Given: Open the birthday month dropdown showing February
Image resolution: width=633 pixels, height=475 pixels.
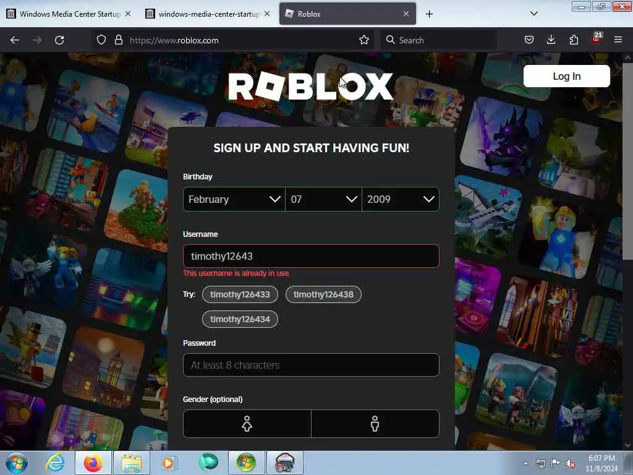Looking at the screenshot, I should pos(234,199).
